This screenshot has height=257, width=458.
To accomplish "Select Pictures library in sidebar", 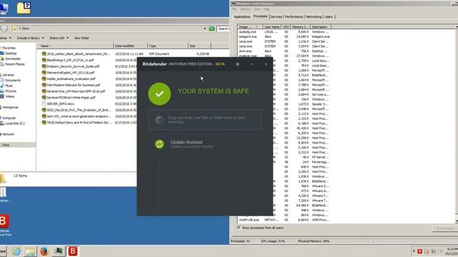I will coord(11,91).
